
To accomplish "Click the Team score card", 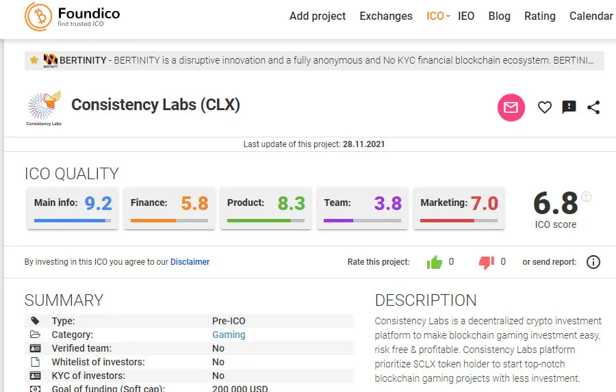I will [363, 209].
